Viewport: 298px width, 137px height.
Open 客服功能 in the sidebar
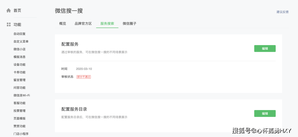tap(20, 103)
